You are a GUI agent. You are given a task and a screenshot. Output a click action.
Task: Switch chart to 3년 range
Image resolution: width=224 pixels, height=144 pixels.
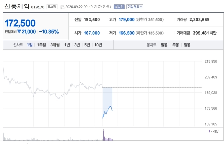[x=77, y=45]
